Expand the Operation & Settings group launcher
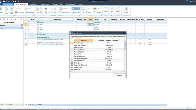This screenshot has width=196, height=110. pos(79,16)
